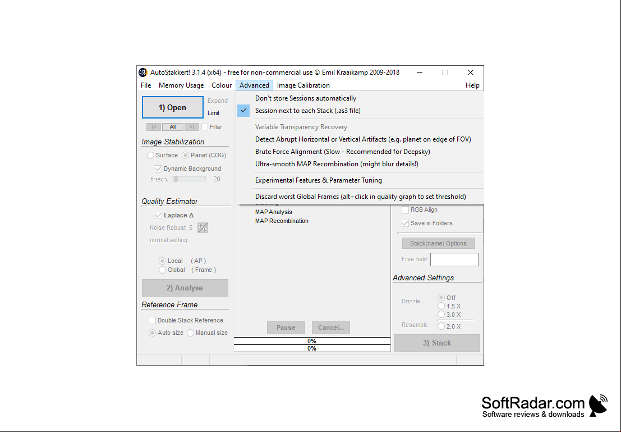
Task: Open the File menu
Action: pos(146,85)
